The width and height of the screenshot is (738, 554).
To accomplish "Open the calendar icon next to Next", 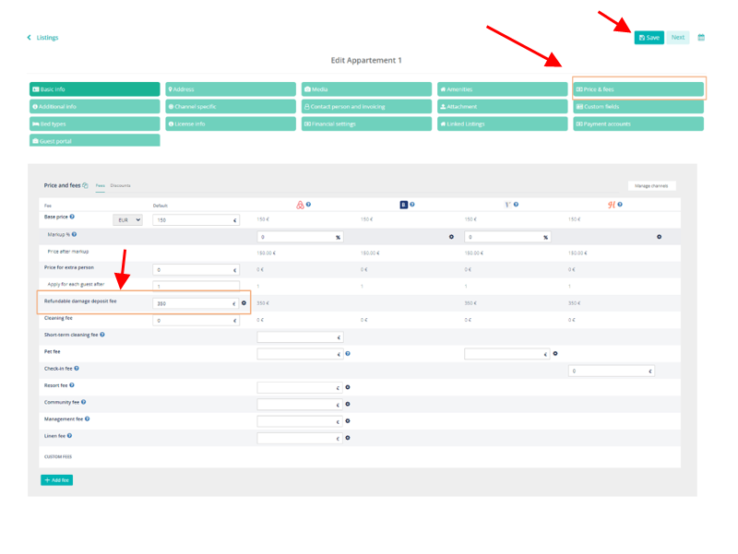I will click(701, 38).
